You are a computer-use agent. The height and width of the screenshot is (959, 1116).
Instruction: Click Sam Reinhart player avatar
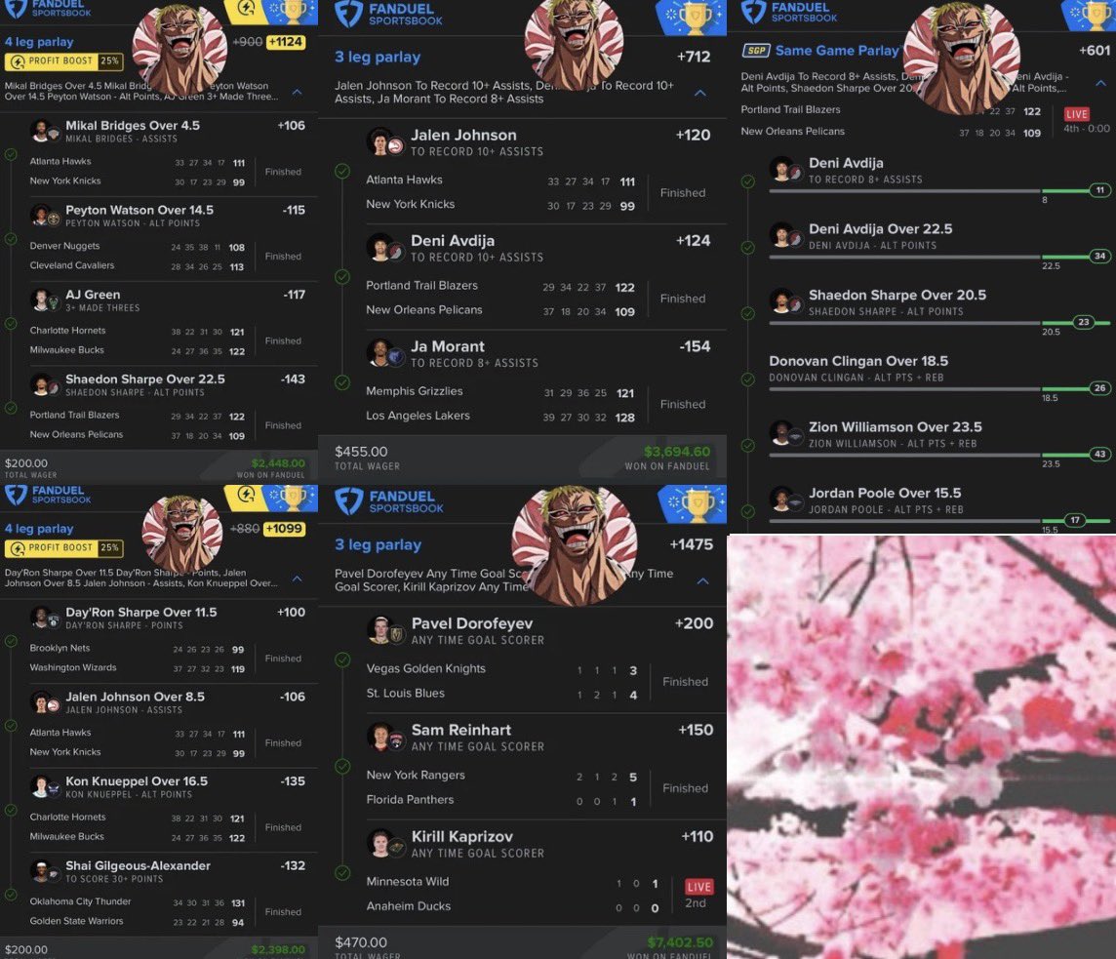coord(385,737)
